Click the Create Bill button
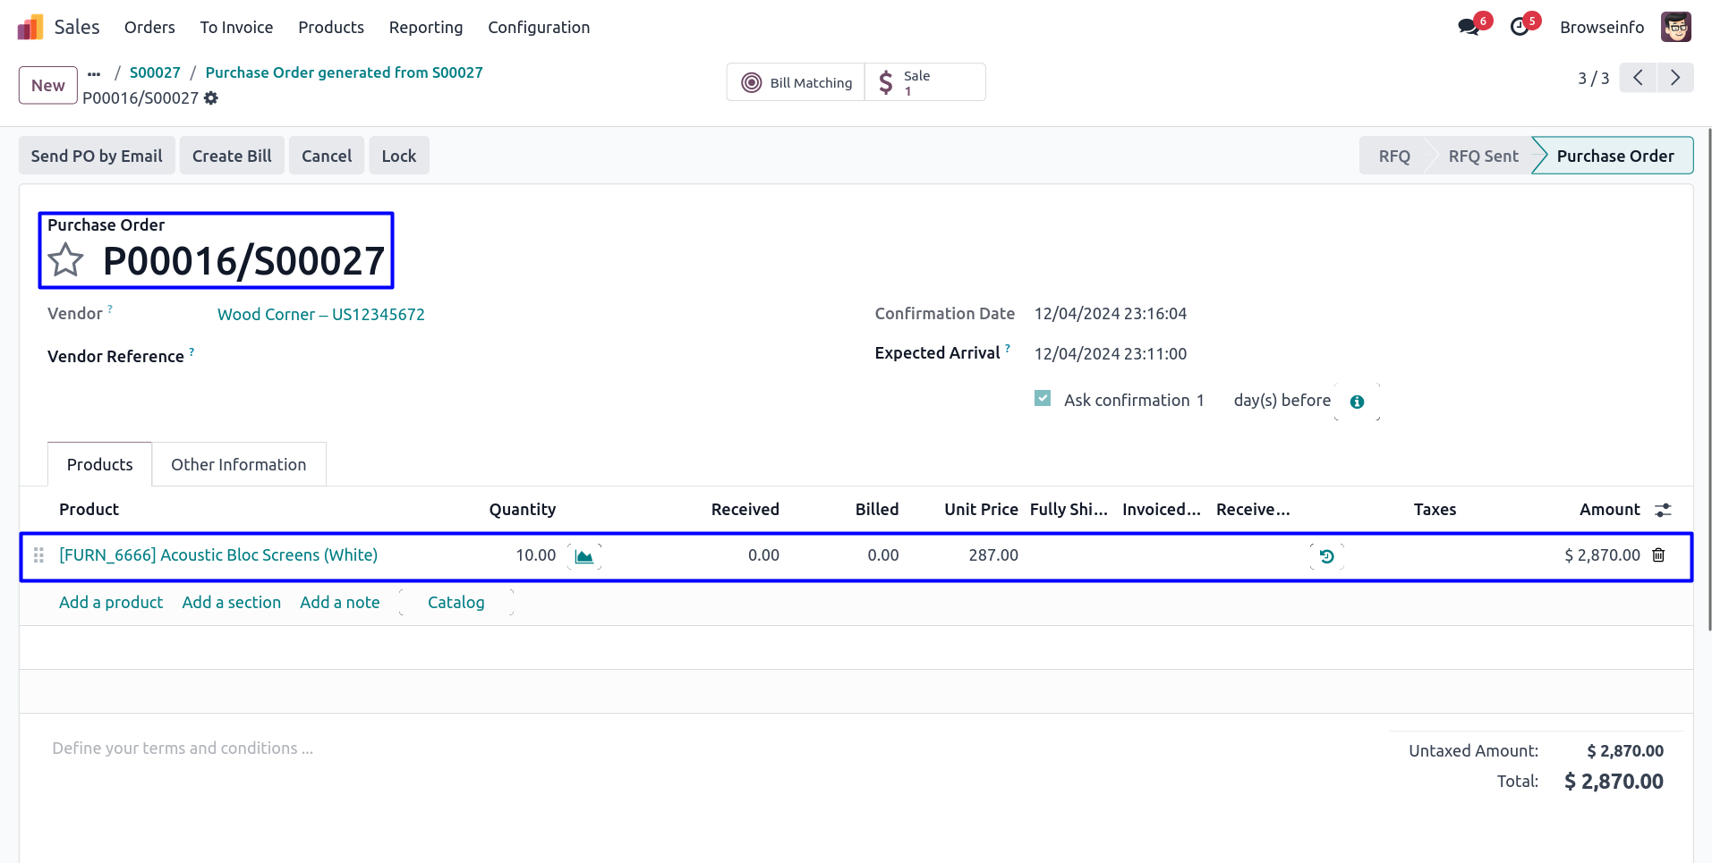The width and height of the screenshot is (1712, 863). pyautogui.click(x=232, y=156)
